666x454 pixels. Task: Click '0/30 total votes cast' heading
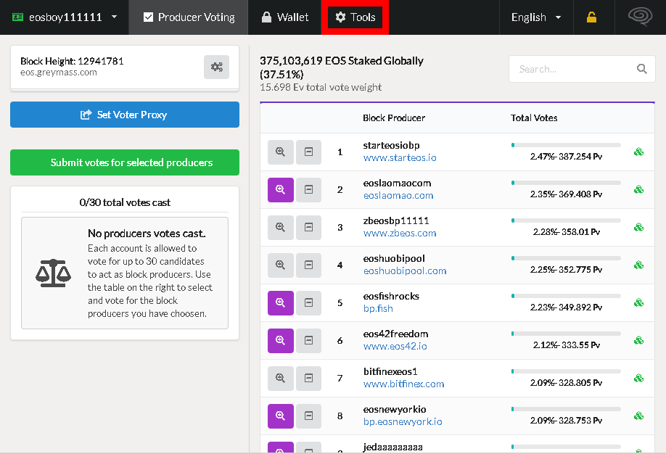click(125, 202)
